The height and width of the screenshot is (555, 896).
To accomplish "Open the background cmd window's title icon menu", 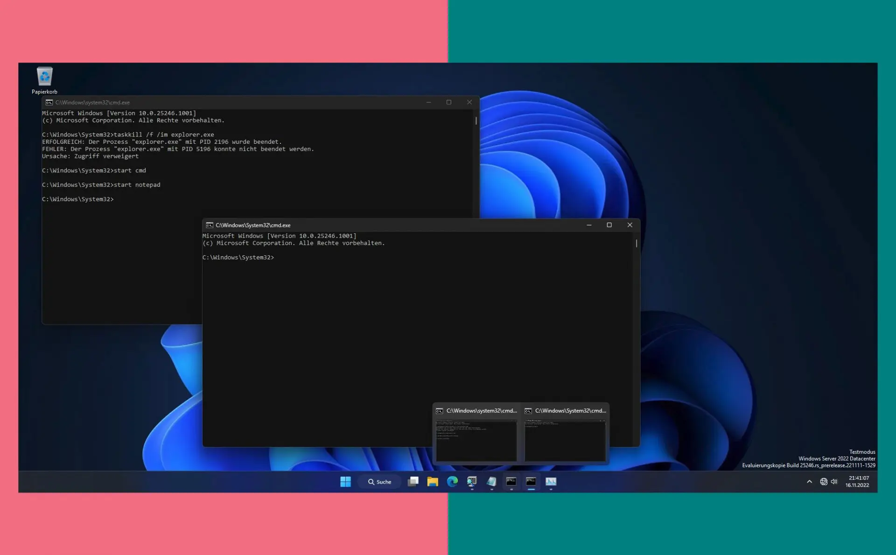I will 49,102.
